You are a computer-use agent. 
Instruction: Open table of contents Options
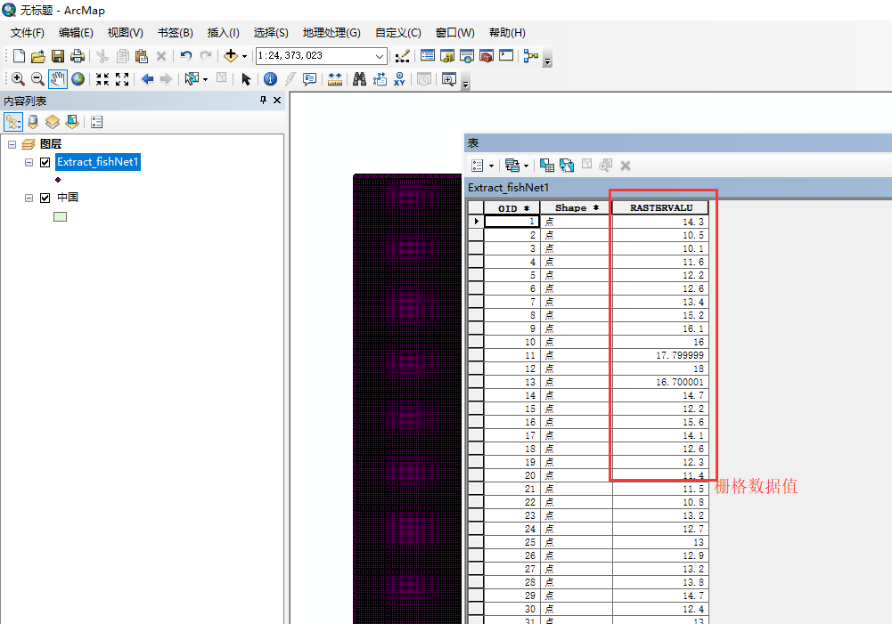(97, 122)
